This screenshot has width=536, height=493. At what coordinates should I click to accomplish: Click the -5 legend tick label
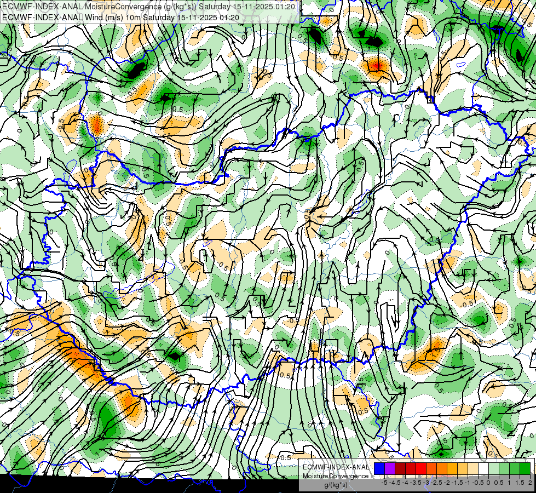click(x=384, y=483)
